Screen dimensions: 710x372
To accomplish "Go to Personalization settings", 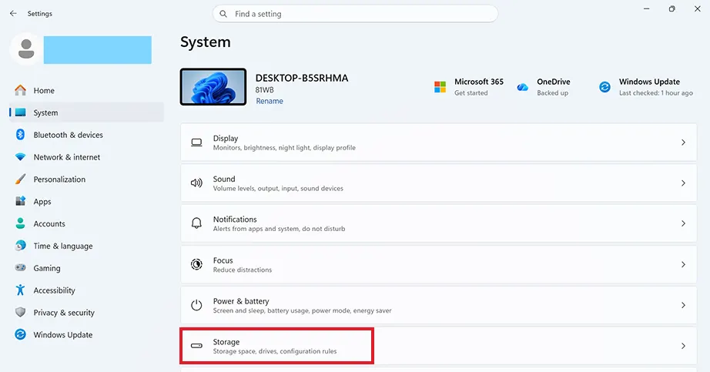I will [x=86, y=179].
